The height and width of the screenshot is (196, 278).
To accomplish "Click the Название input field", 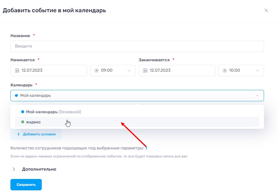I will pos(137,46).
